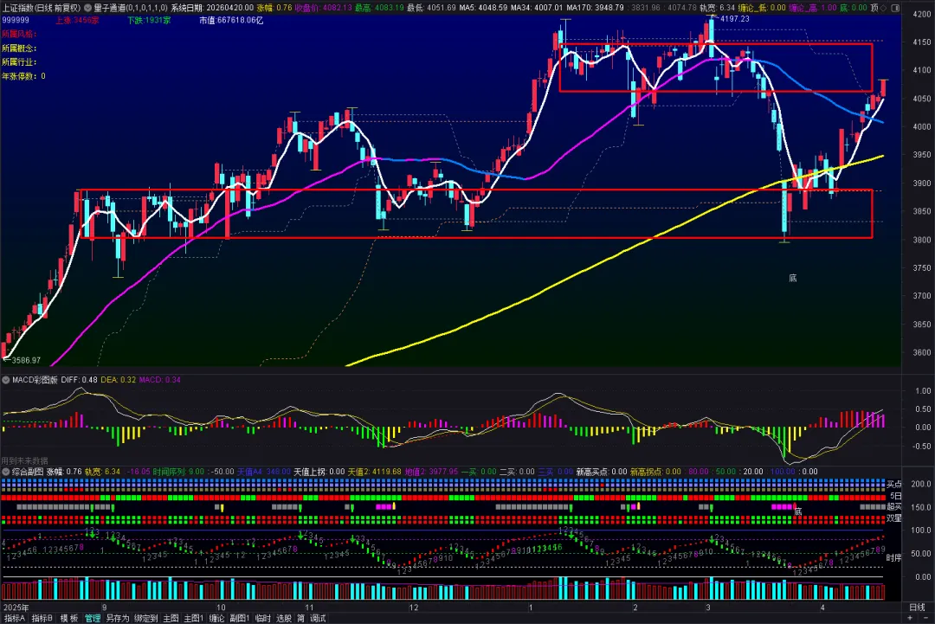
Task: Click the 用到未来数据 warning text
Action: (x=24, y=460)
